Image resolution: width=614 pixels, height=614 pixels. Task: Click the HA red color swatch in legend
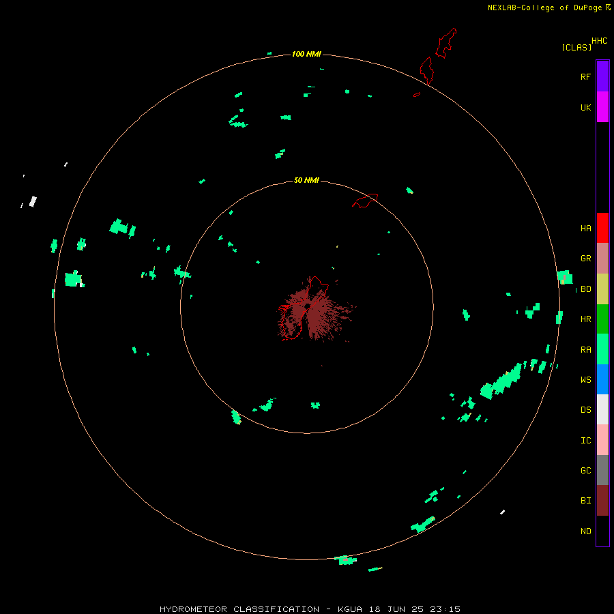602,228
